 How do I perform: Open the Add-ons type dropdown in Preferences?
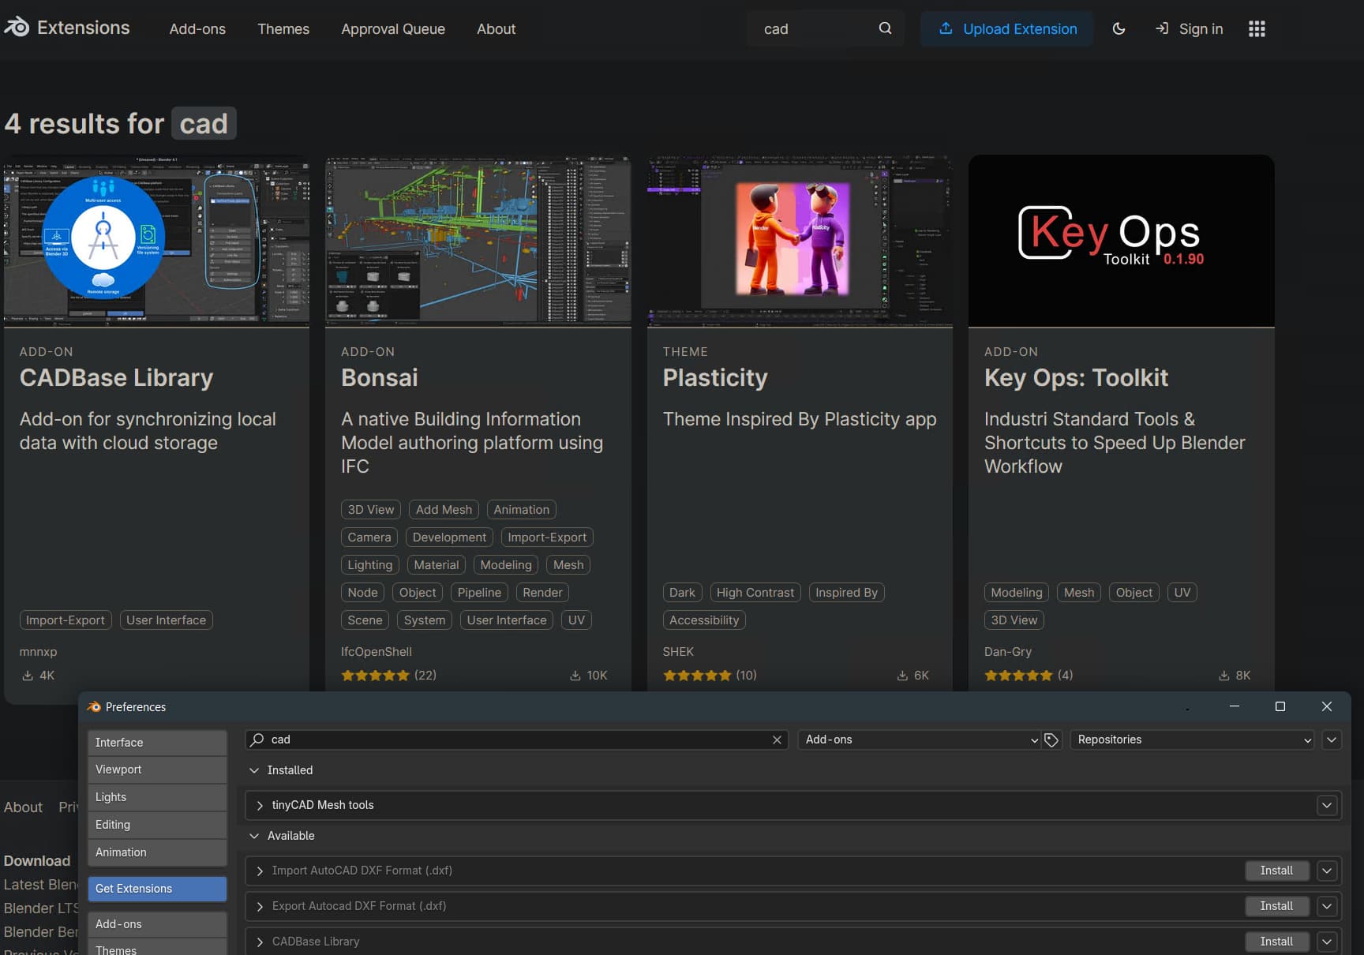click(920, 740)
